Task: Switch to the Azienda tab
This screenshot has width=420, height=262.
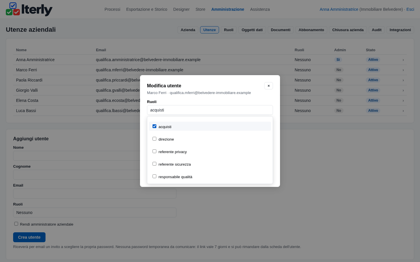Action: [188, 30]
